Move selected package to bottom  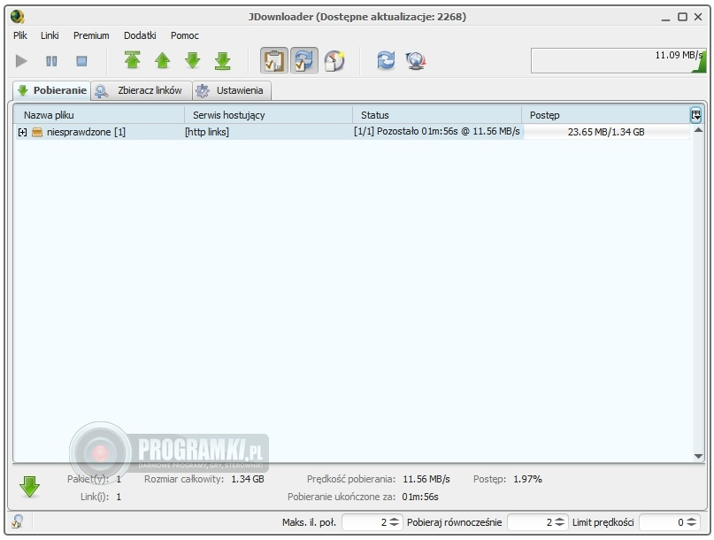click(x=223, y=60)
